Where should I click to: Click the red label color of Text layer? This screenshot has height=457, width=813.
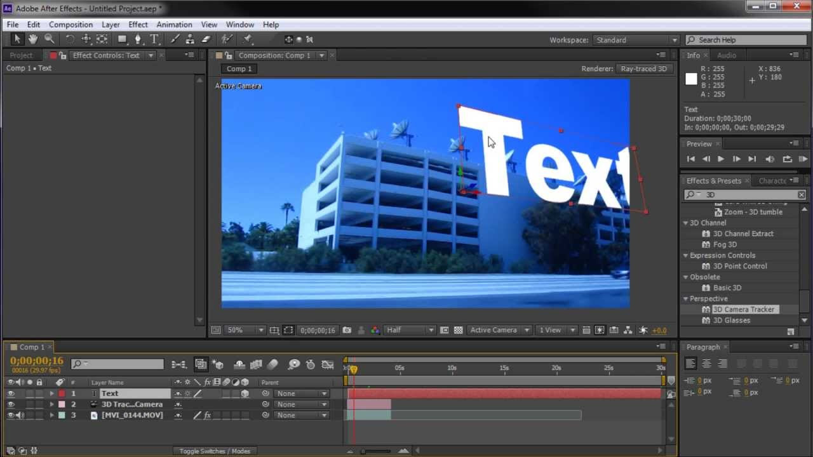62,394
